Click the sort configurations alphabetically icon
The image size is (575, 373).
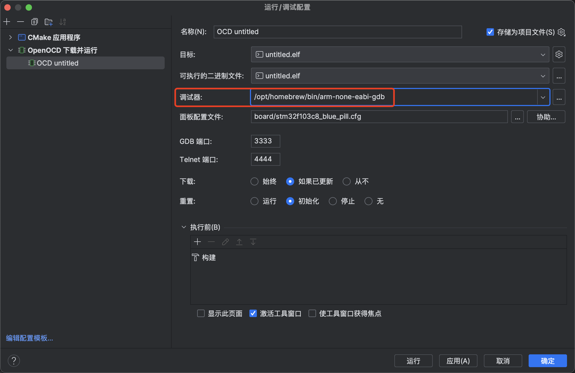point(62,22)
